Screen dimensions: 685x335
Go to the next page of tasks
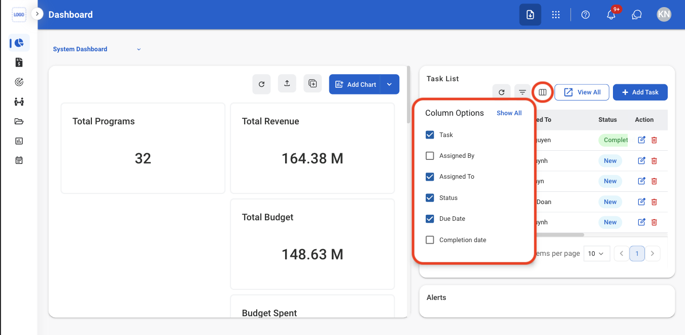pos(653,253)
